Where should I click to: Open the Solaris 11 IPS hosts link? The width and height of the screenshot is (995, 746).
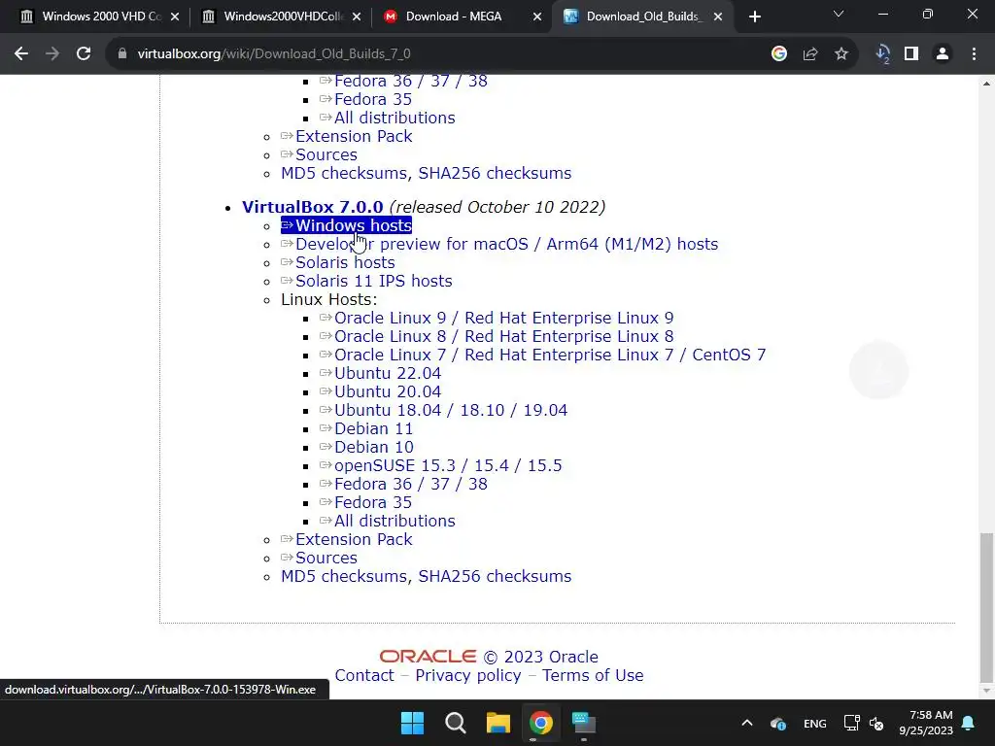pyautogui.click(x=366, y=281)
